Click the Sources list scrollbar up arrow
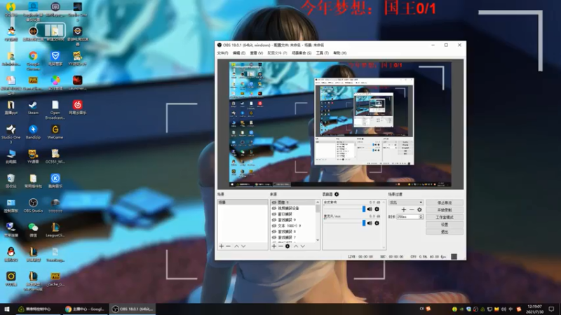 pyautogui.click(x=318, y=202)
